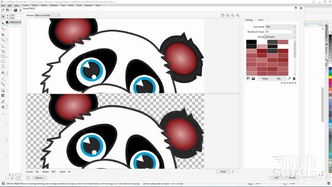Viewport: 332px width, 187px height.
Task: Select the Pick tool in the toolbox
Action: coord(3,23)
